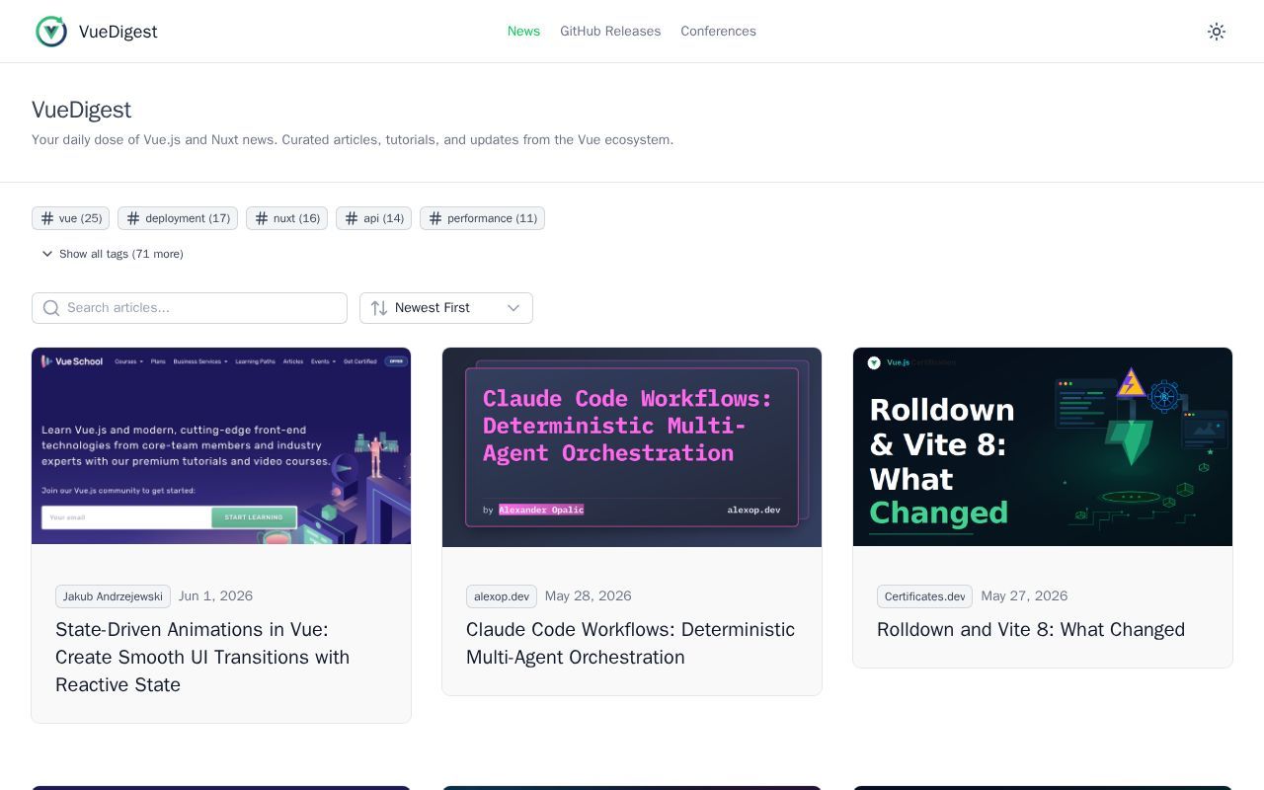The width and height of the screenshot is (1264, 790).
Task: Open the Vue School article thumbnail
Action: click(221, 446)
